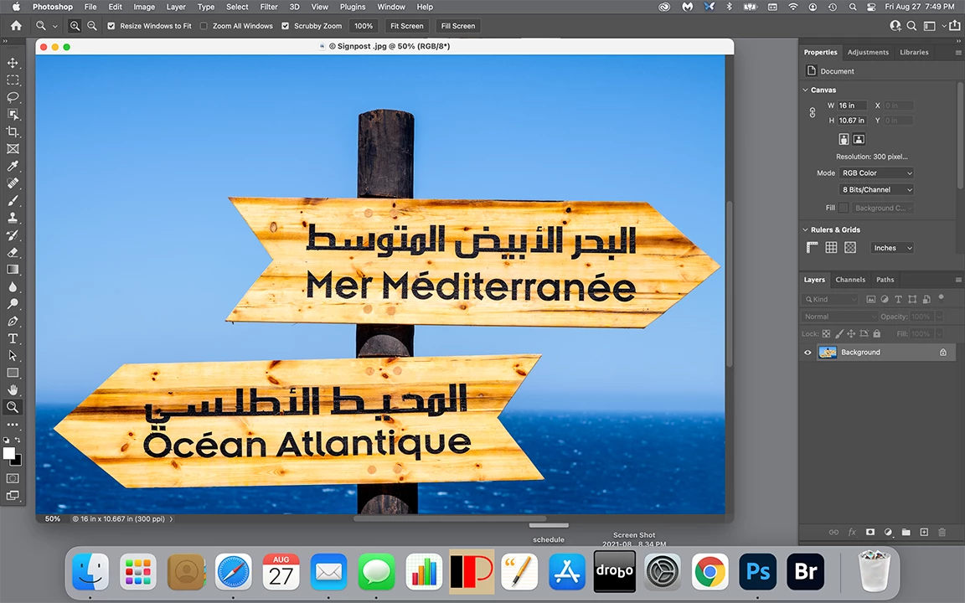The image size is (965, 603).
Task: Select the Spot Healing Brush tool
Action: pyautogui.click(x=13, y=183)
